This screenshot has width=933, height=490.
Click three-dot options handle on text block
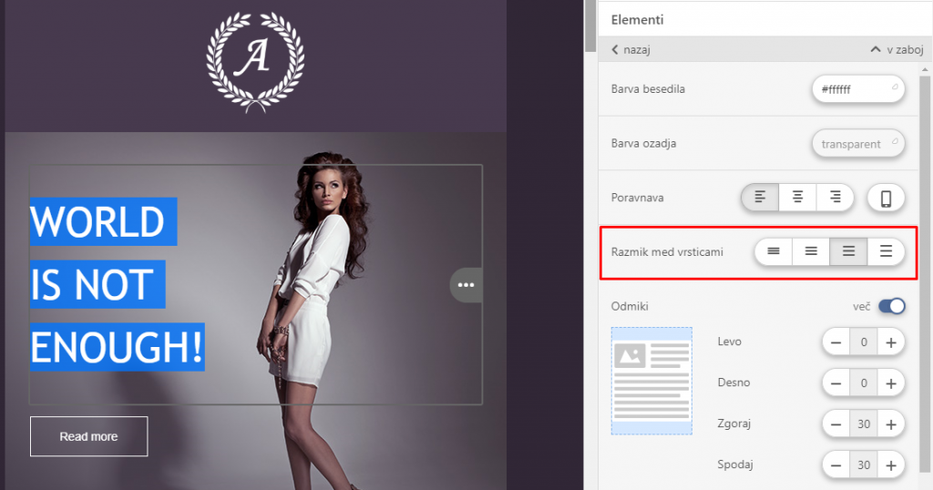466,285
